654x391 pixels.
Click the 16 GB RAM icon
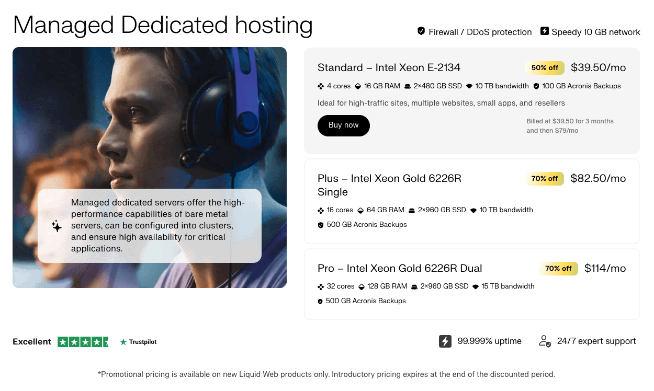point(358,86)
